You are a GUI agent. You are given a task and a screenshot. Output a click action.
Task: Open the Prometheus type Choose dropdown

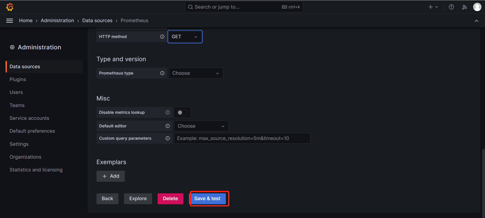[196, 73]
